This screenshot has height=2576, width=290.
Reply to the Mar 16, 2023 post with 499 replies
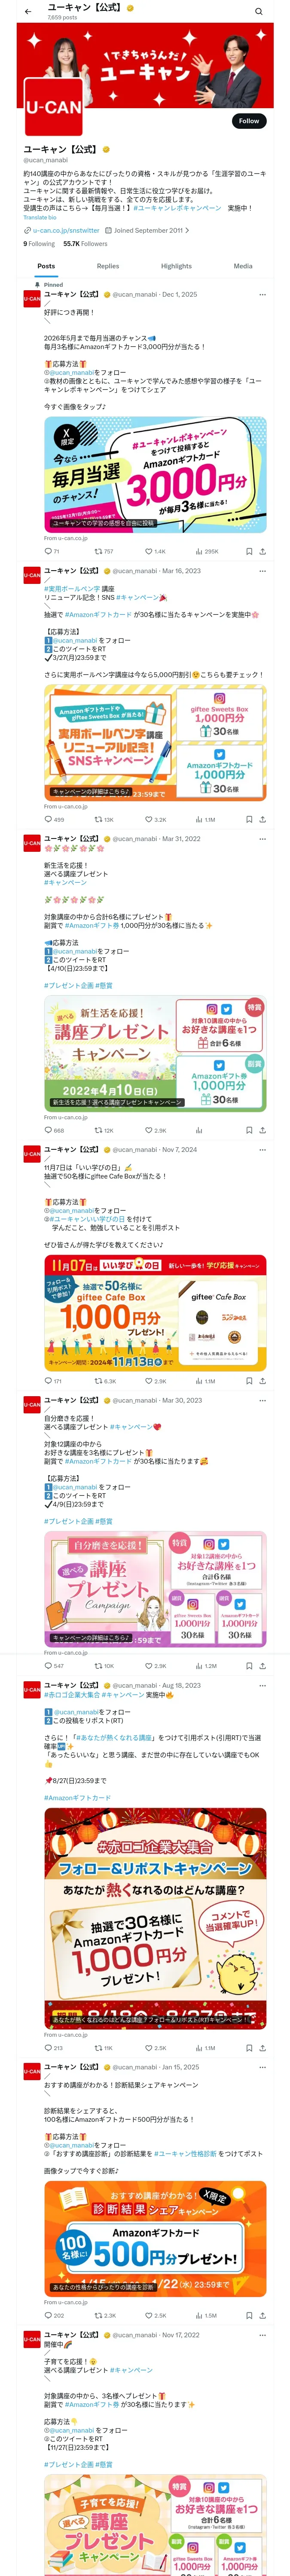coord(54,819)
